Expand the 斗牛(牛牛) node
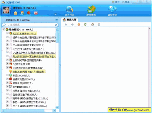This screenshot has width=152, height=113. coord(7,48)
